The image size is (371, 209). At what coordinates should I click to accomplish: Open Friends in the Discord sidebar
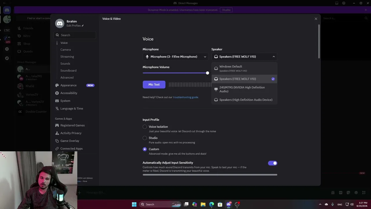[x=28, y=28]
